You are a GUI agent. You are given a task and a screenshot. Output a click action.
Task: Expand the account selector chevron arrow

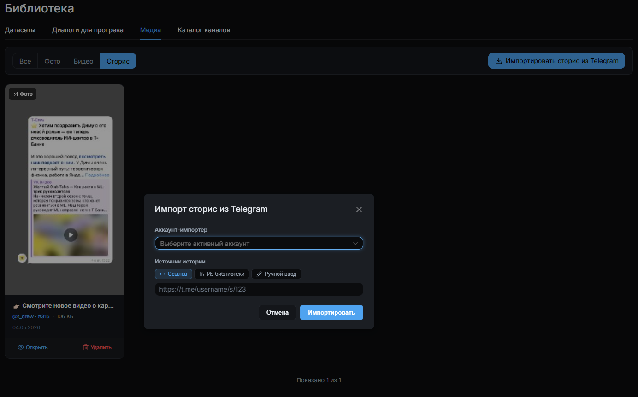pos(355,243)
